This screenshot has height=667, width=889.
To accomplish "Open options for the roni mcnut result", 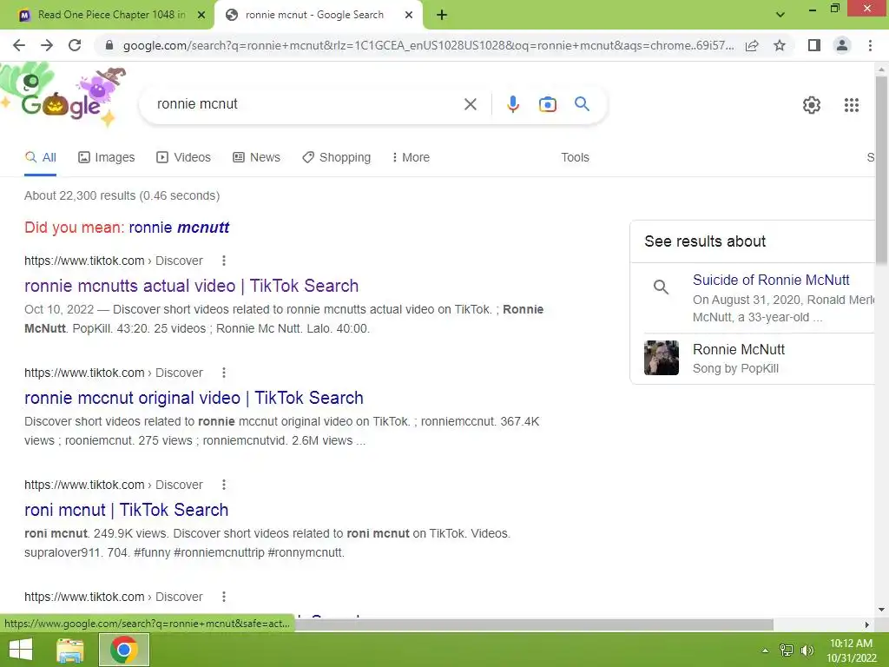I will [x=224, y=485].
